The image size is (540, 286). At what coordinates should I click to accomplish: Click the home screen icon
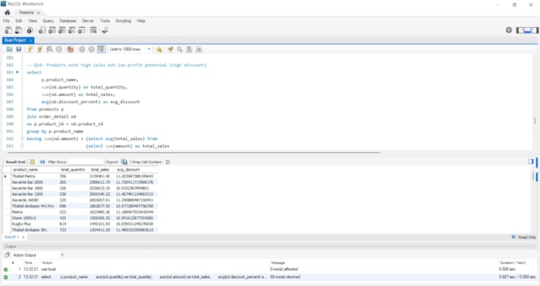coord(7,13)
